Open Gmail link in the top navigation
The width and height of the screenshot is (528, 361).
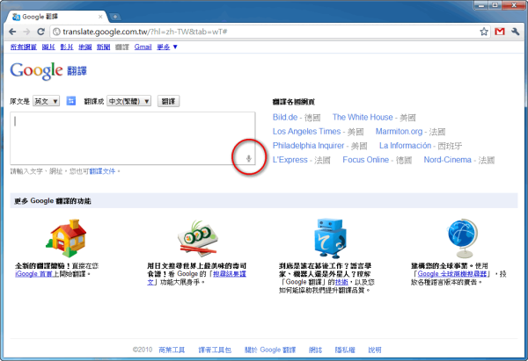[x=143, y=47]
